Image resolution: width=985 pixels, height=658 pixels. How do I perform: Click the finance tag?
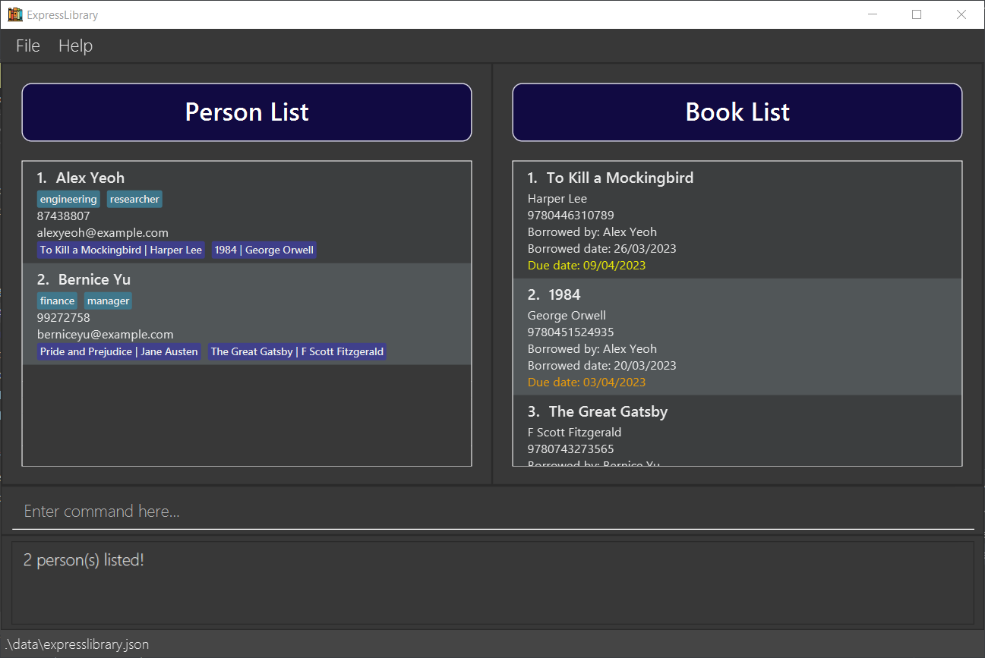[57, 301]
